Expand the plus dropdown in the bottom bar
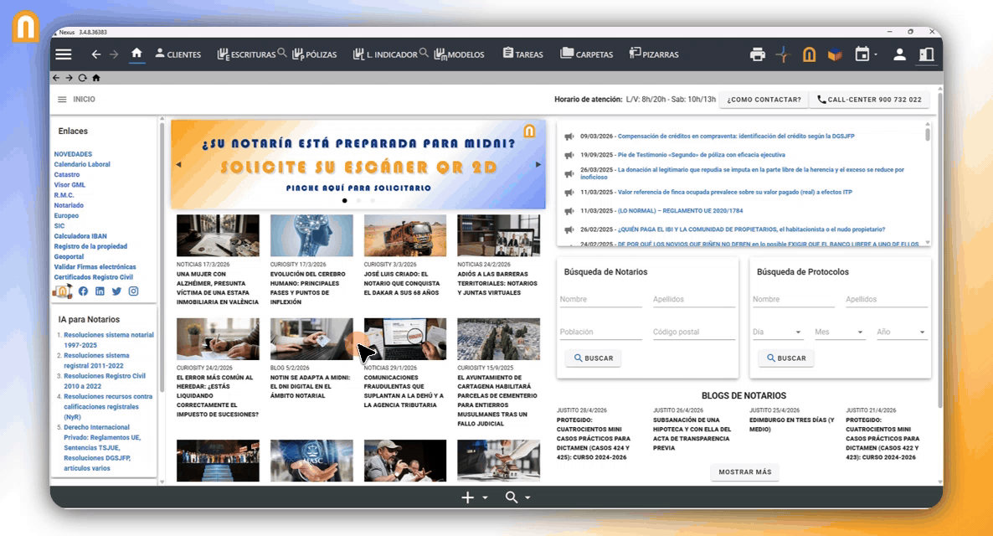 [475, 497]
